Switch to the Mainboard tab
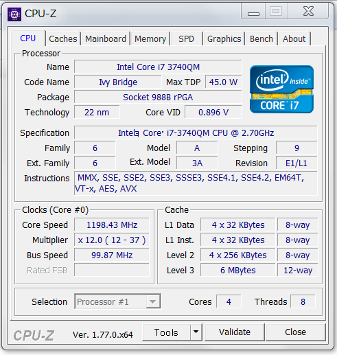337x355 pixels. pos(106,38)
